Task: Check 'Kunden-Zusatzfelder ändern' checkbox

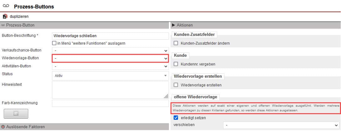Action: point(176,43)
